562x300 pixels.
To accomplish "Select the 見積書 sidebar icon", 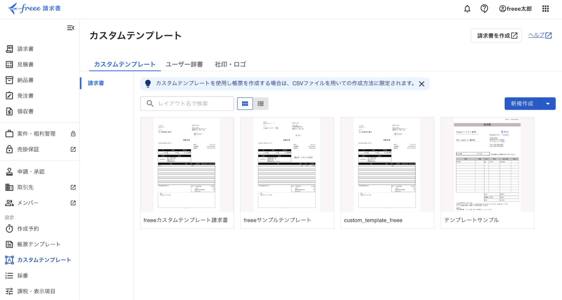I will (x=9, y=64).
